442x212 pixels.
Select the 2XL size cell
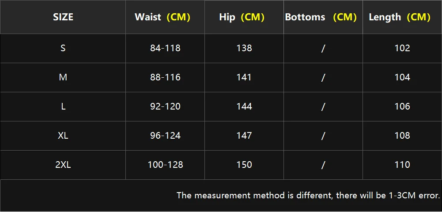click(63, 165)
